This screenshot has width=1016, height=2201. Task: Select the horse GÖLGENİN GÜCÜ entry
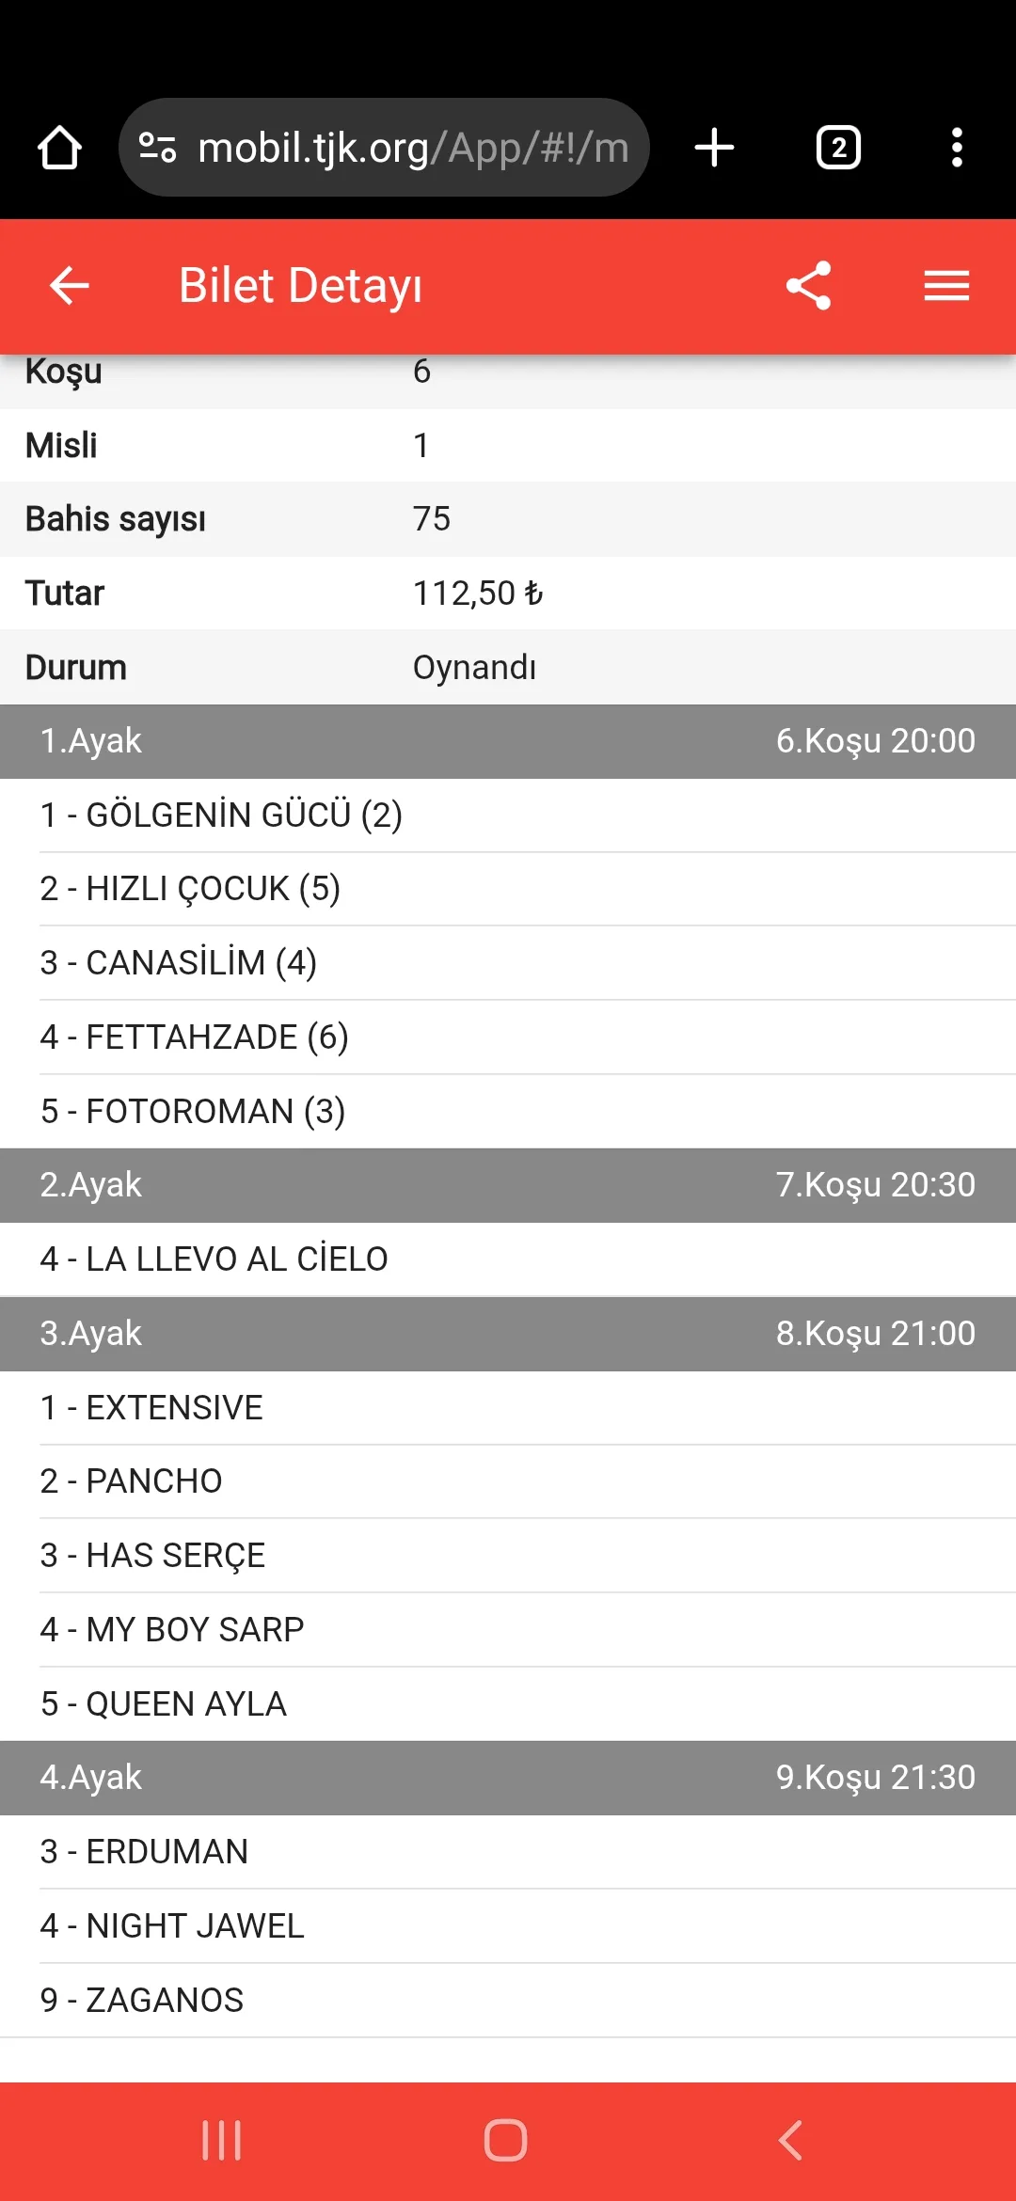[221, 815]
